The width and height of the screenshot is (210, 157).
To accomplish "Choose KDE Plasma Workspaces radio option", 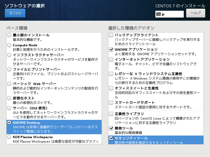I will click(x=9, y=137).
